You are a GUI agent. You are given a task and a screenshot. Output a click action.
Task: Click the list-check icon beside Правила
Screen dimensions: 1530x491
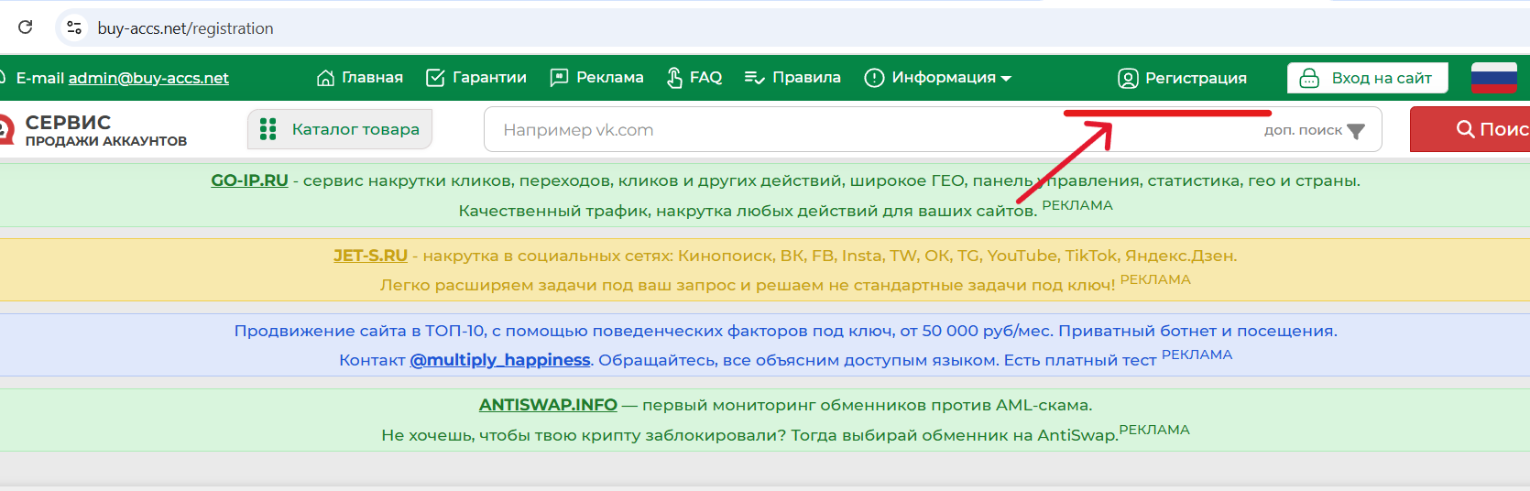[755, 78]
